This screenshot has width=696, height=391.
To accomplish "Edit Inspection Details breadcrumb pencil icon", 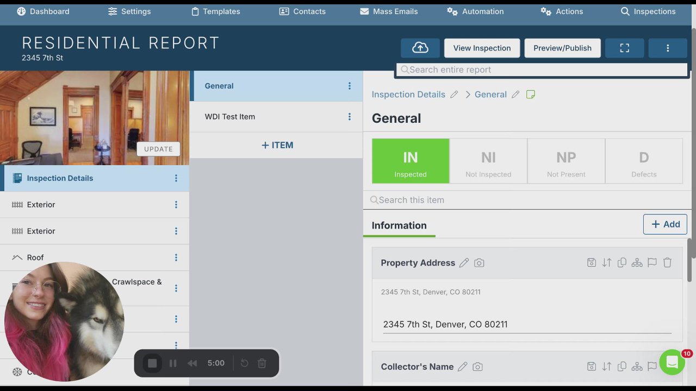I will click(454, 94).
